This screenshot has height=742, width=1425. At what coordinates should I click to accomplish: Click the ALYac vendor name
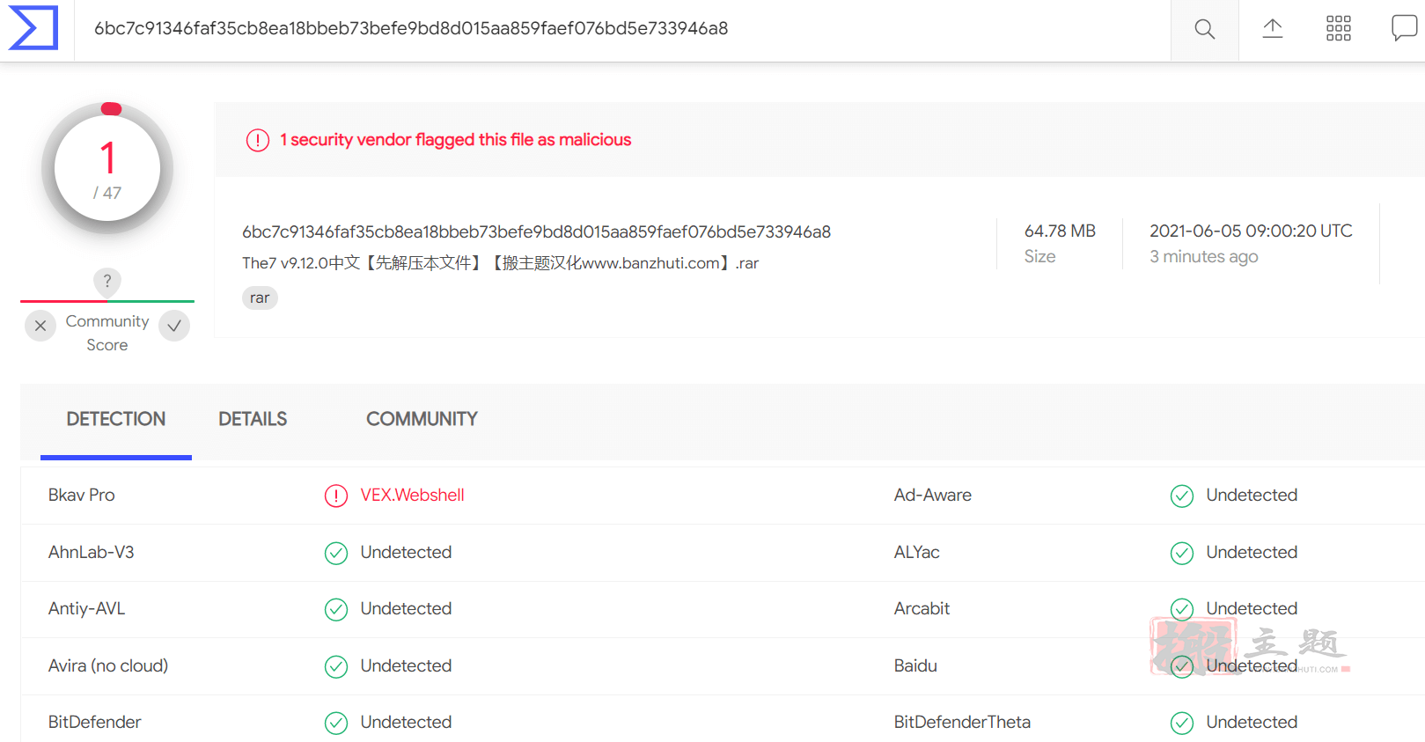click(917, 553)
